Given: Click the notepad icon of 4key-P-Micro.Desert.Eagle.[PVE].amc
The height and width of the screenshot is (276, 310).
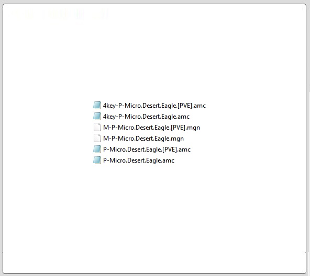Looking at the screenshot, I should 97,105.
